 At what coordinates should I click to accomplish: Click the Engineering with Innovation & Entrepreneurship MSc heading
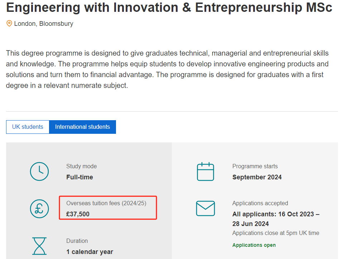point(169,8)
